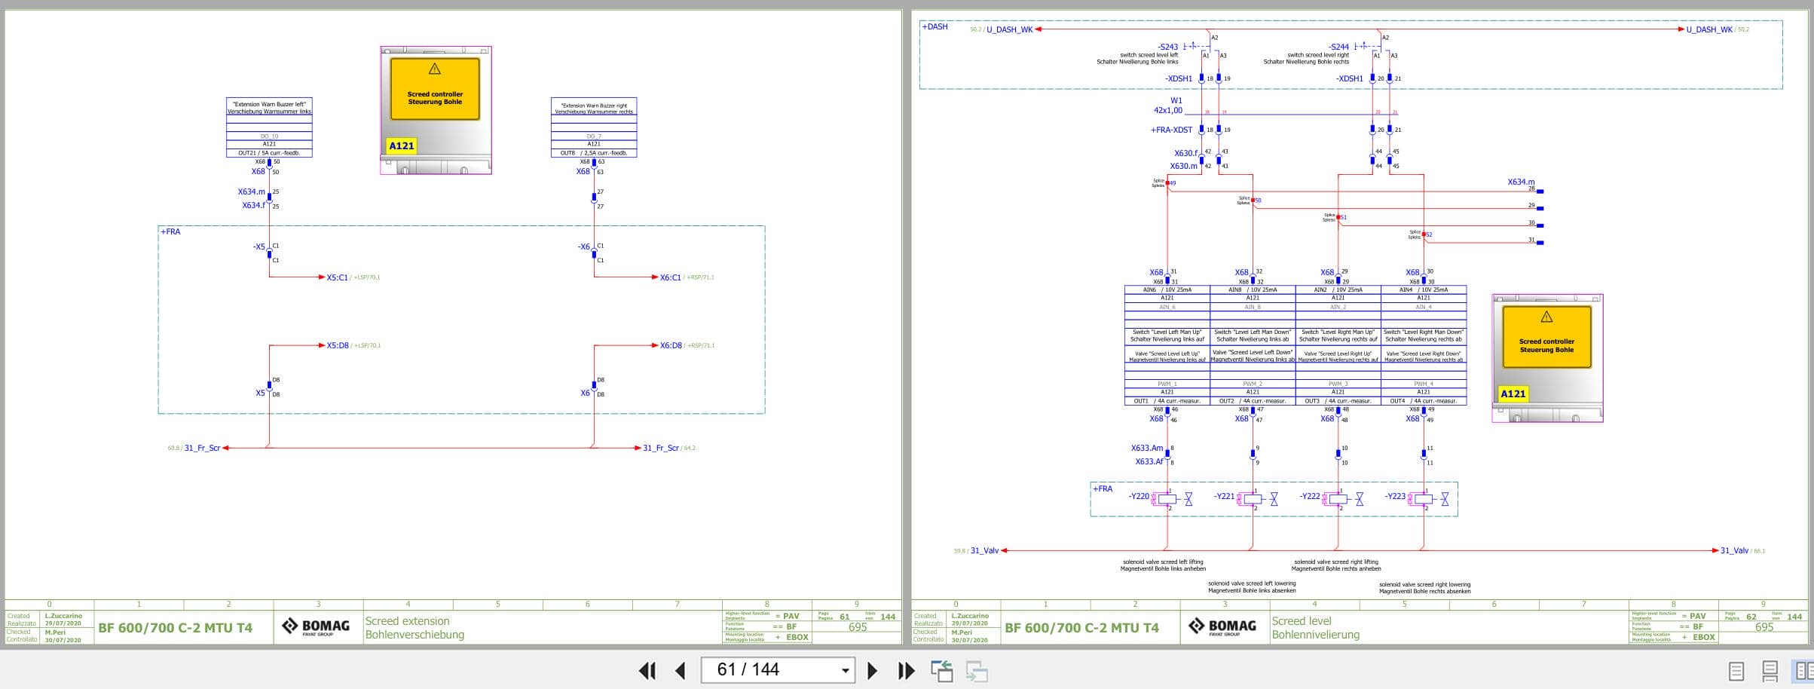Click X634.m label on right page

tap(1521, 182)
